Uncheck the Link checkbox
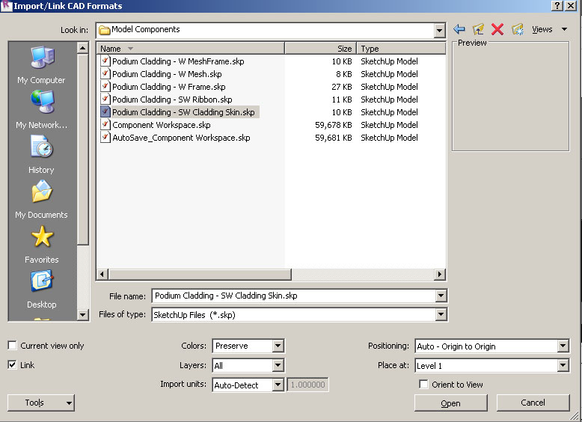Image resolution: width=582 pixels, height=422 pixels. (12, 365)
